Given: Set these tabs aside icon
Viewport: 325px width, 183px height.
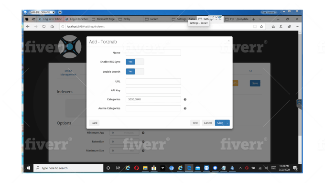Looking at the screenshot, I should 33,19.
